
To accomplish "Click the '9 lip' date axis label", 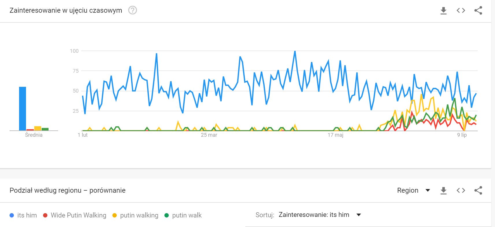I will coord(462,135).
